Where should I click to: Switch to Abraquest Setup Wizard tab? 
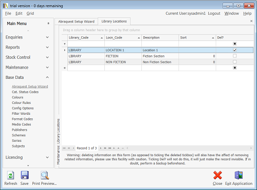point(76,22)
